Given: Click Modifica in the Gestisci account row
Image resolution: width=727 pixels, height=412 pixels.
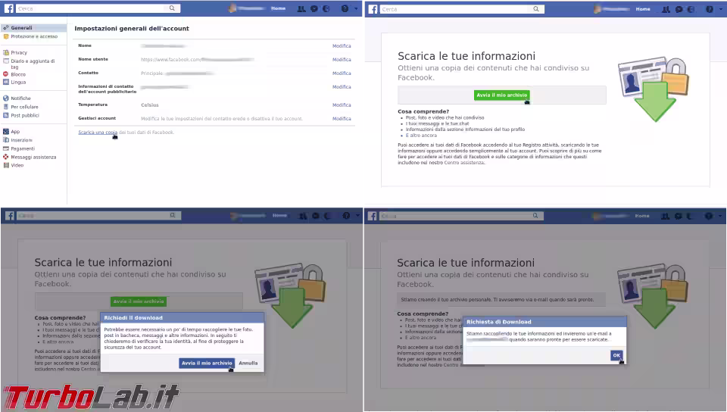Looking at the screenshot, I should (x=342, y=119).
